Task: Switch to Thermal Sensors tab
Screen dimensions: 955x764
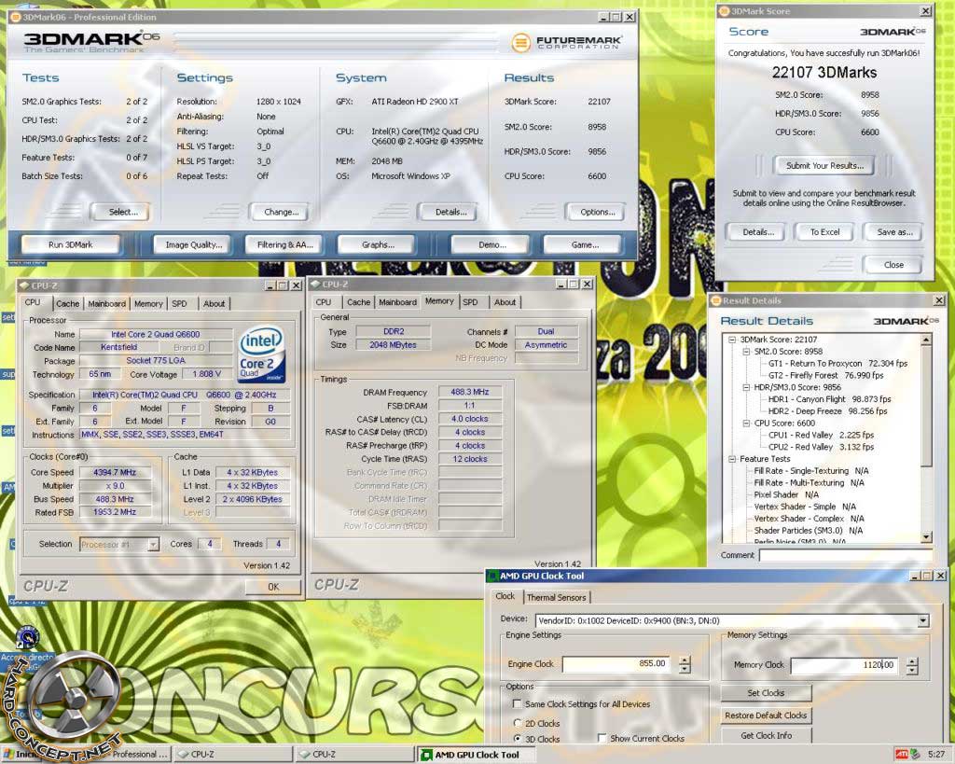Action: 556,598
